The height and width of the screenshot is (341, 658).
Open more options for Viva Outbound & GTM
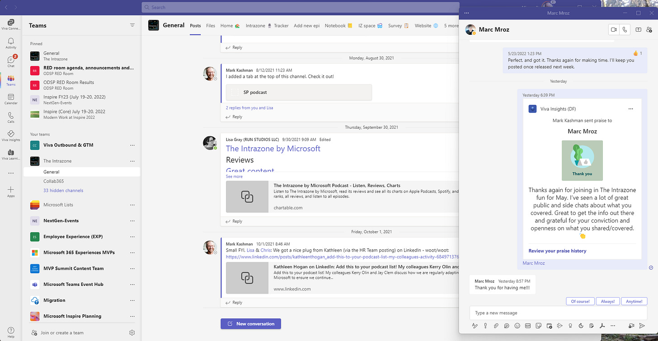point(132,145)
